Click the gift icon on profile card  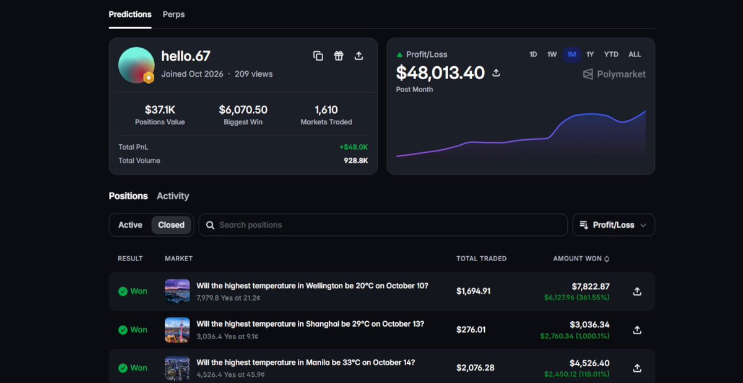(x=339, y=56)
